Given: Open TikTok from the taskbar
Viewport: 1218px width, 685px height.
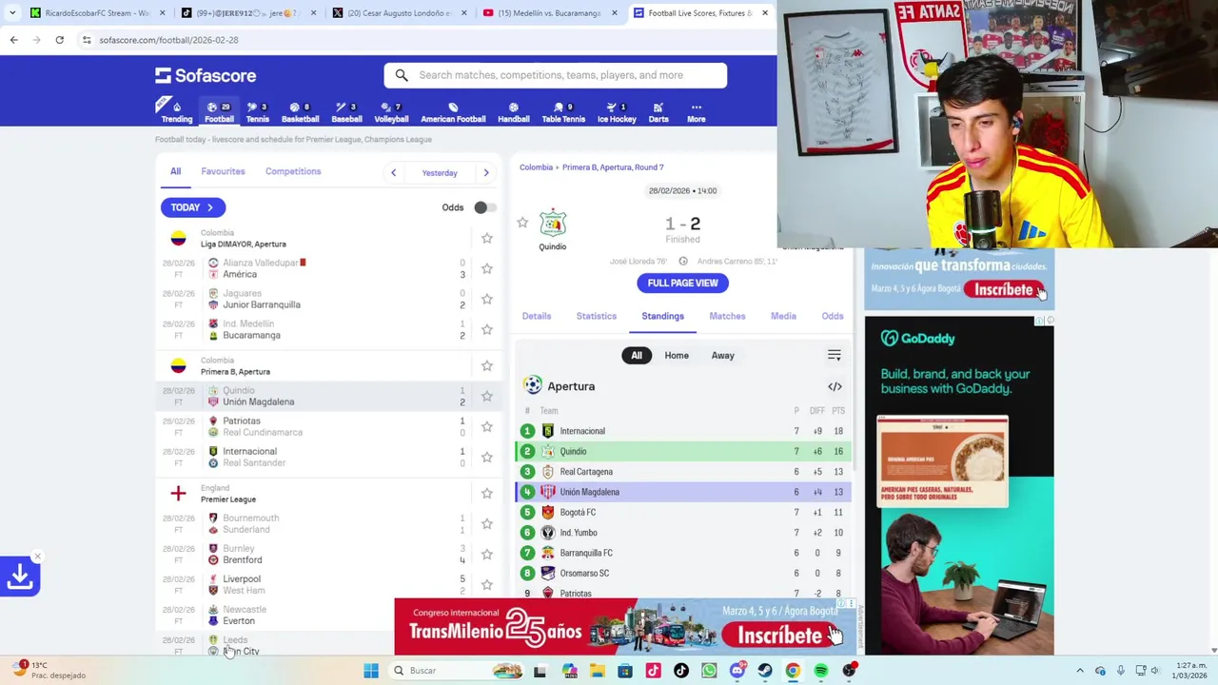Looking at the screenshot, I should click(x=681, y=671).
